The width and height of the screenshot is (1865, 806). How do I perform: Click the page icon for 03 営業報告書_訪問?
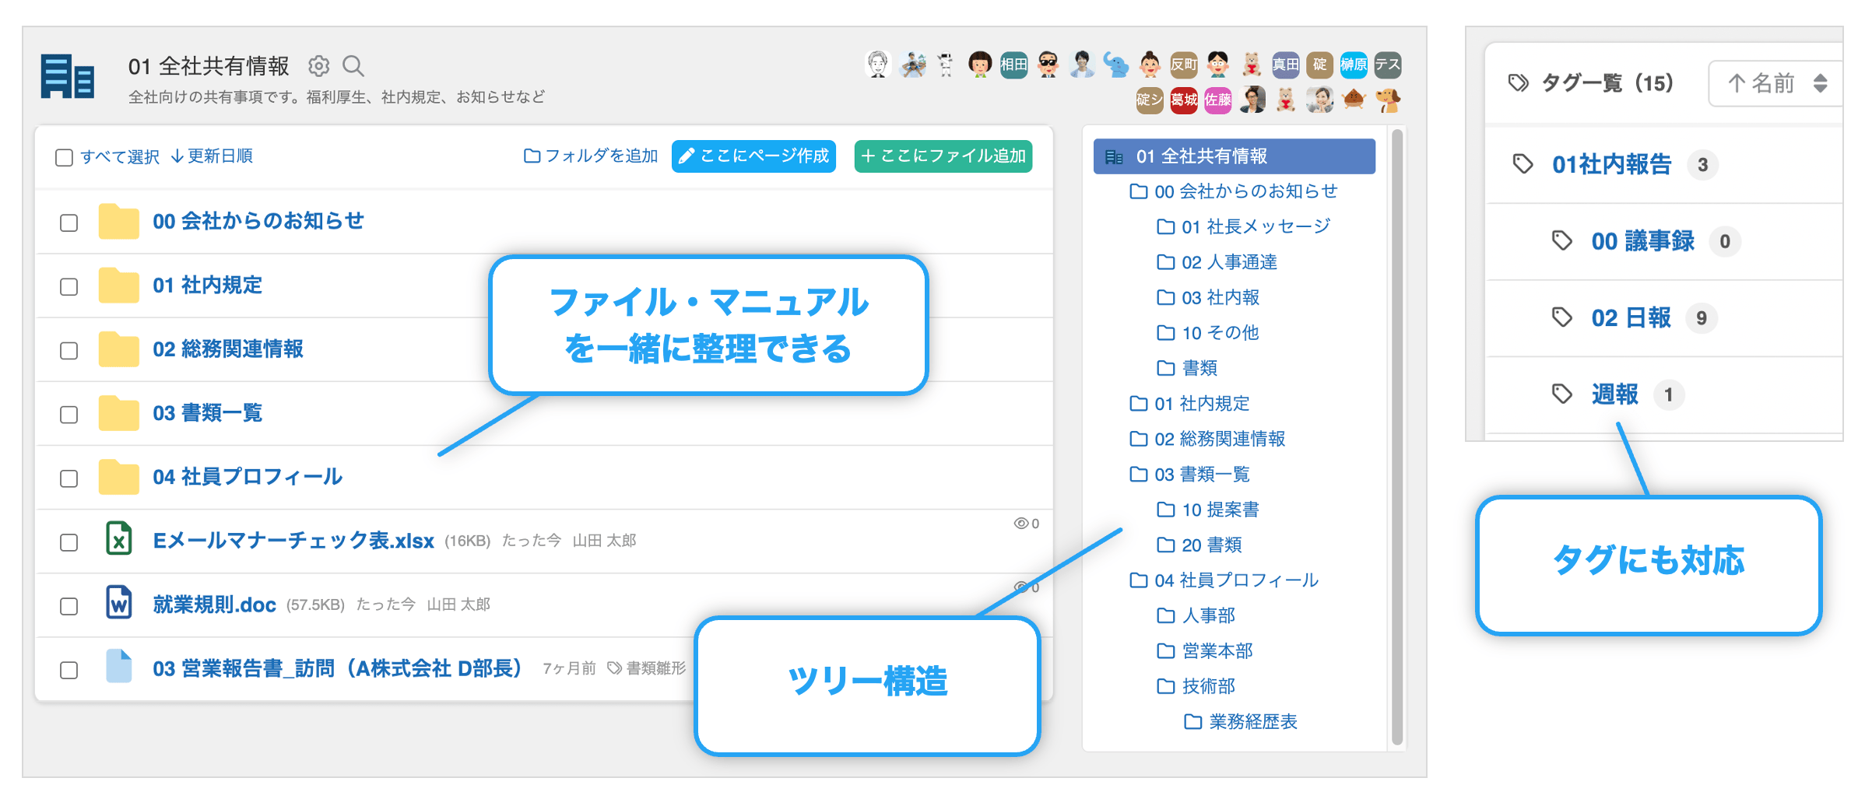118,667
